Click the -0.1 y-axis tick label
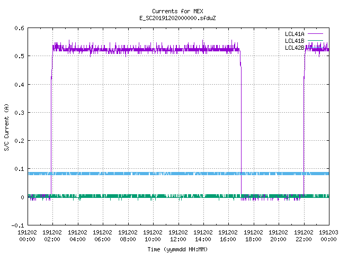The width and height of the screenshot is (339, 254). tap(17, 225)
